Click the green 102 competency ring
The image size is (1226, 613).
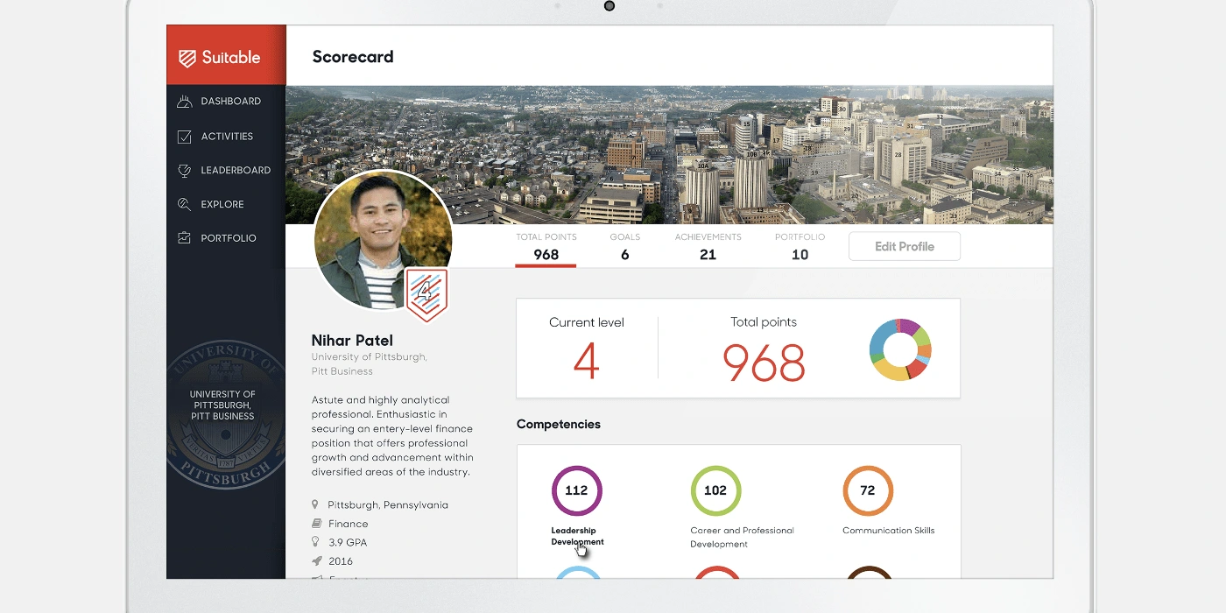[715, 490]
